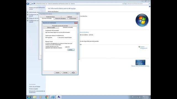Click the Sistema breadcrumb in the address bar
This screenshot has width=177, height=99.
point(73,4)
